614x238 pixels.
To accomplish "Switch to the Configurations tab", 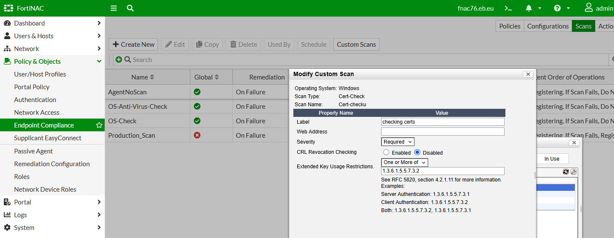I will point(548,26).
